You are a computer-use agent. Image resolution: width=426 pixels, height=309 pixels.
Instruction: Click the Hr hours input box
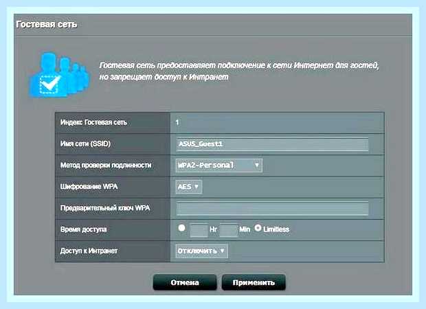click(199, 230)
